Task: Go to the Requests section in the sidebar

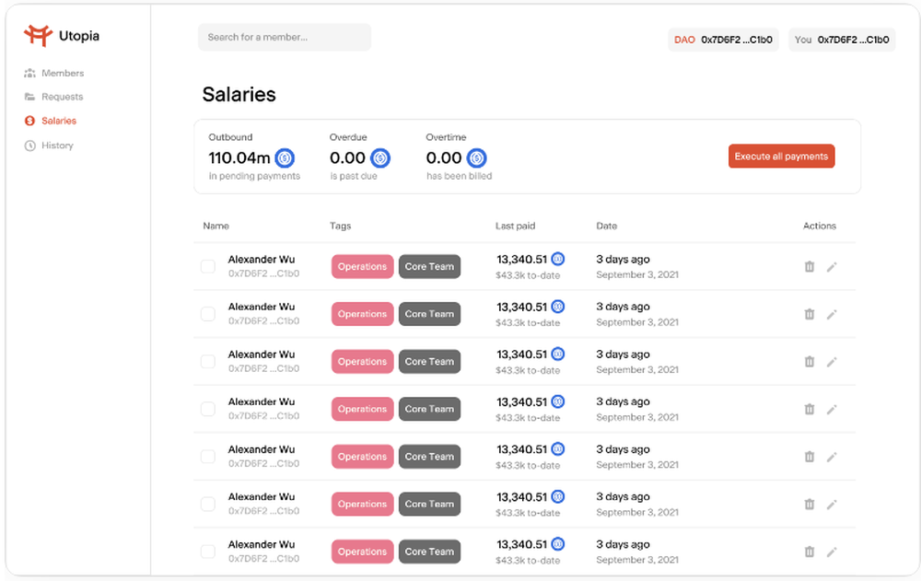Action: tap(62, 97)
